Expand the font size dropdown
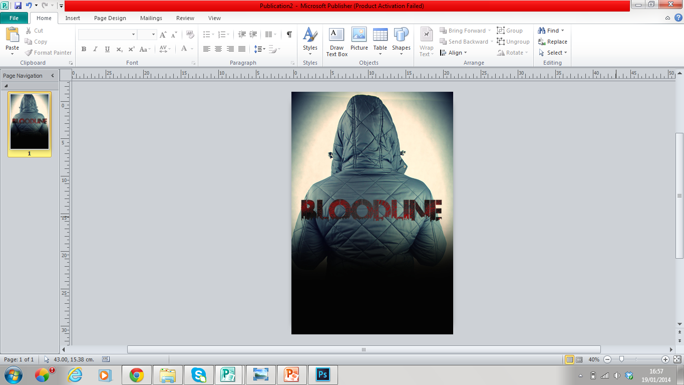Screen dimensions: 684x385 [153, 34]
